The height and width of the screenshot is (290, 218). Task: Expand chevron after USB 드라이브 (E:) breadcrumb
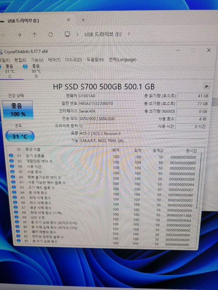pos(129,34)
